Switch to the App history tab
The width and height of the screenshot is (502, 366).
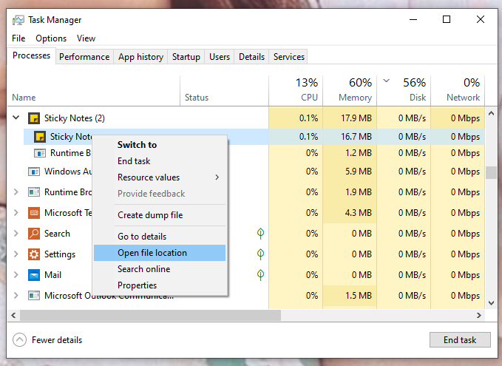[x=140, y=57]
